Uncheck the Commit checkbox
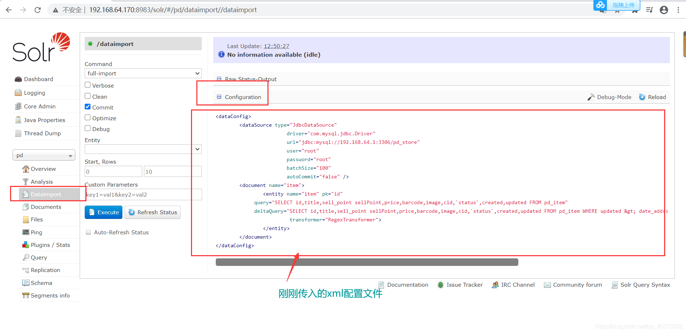 (x=88, y=106)
